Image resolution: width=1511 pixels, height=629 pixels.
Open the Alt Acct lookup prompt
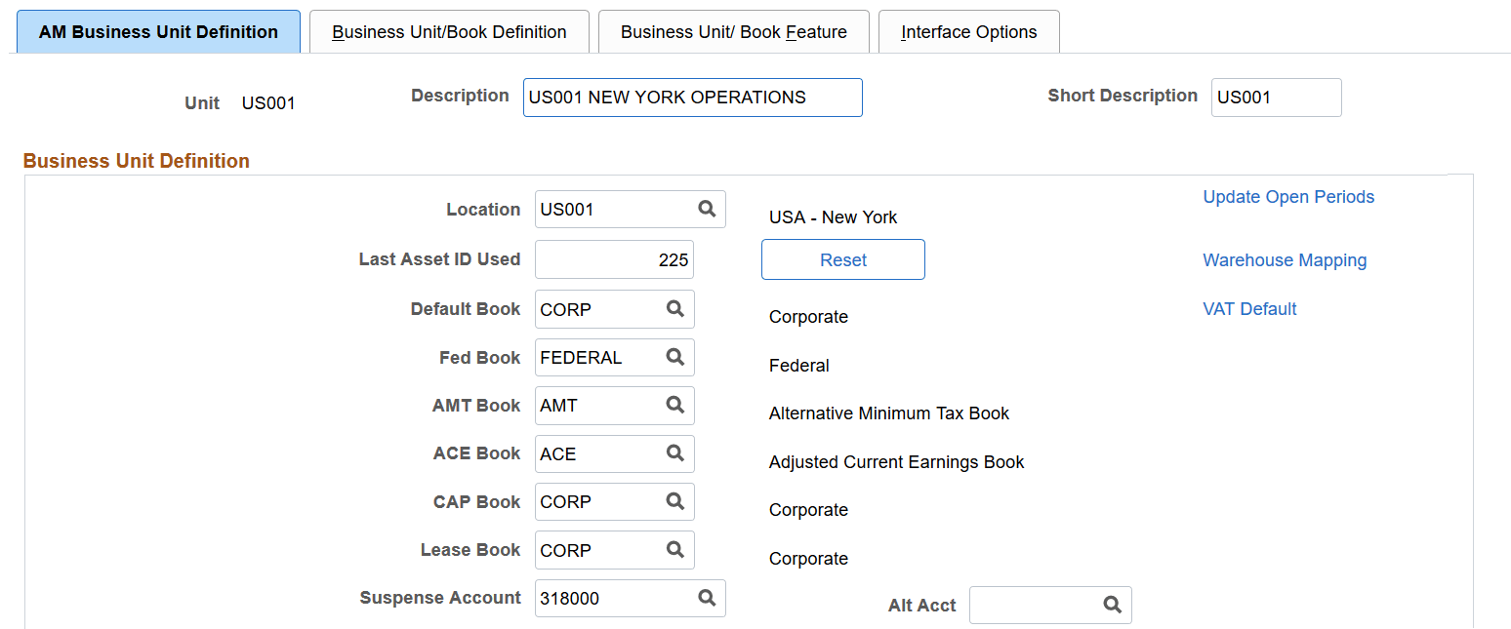pos(1113,605)
